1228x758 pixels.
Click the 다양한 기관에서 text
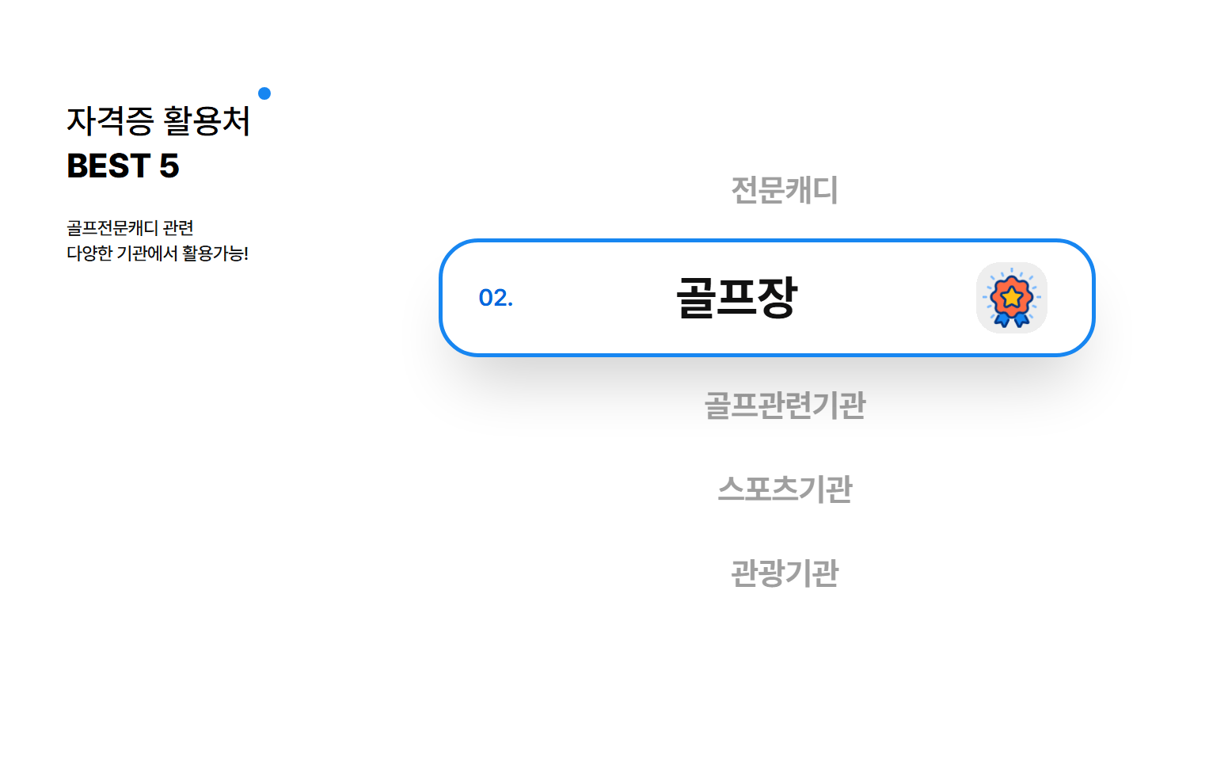point(122,253)
